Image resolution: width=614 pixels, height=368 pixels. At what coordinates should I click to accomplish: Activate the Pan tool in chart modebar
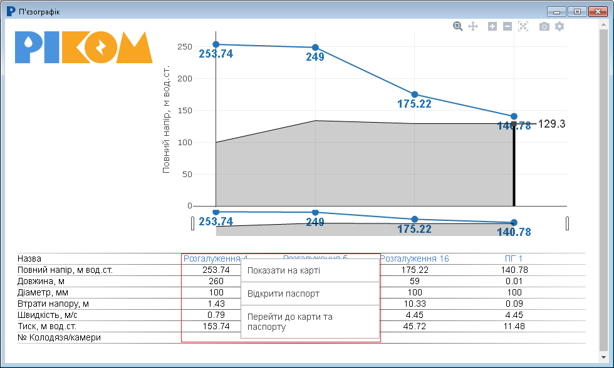473,26
